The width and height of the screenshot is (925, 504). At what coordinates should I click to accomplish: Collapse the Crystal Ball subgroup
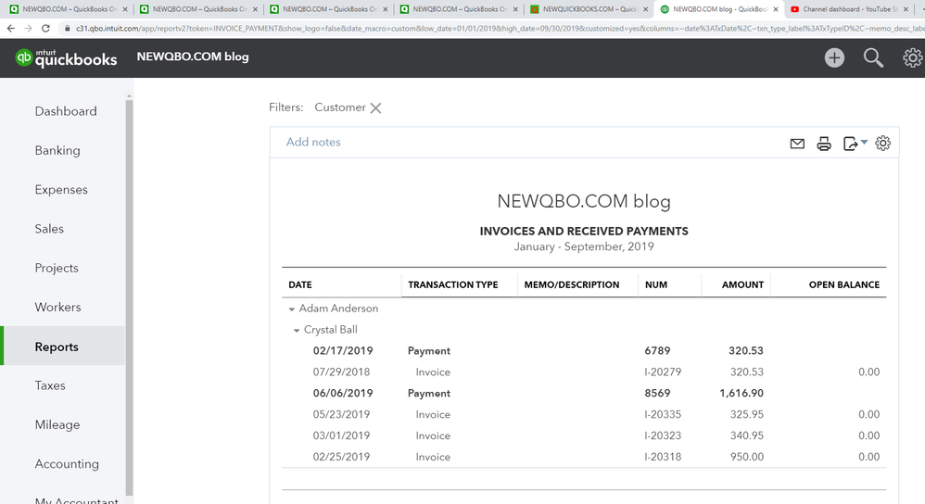click(297, 330)
